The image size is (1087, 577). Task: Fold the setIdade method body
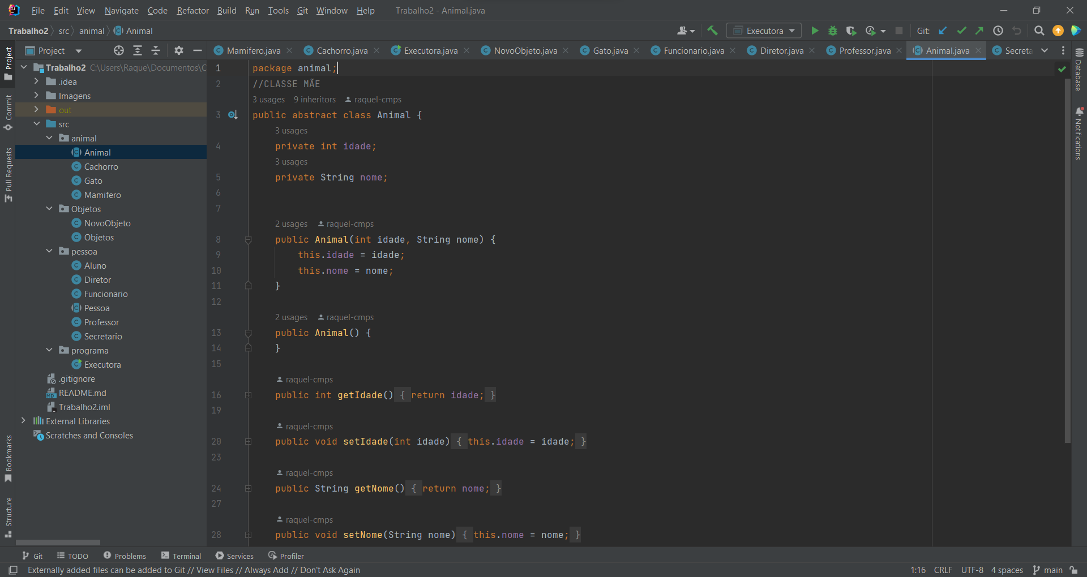(x=248, y=441)
